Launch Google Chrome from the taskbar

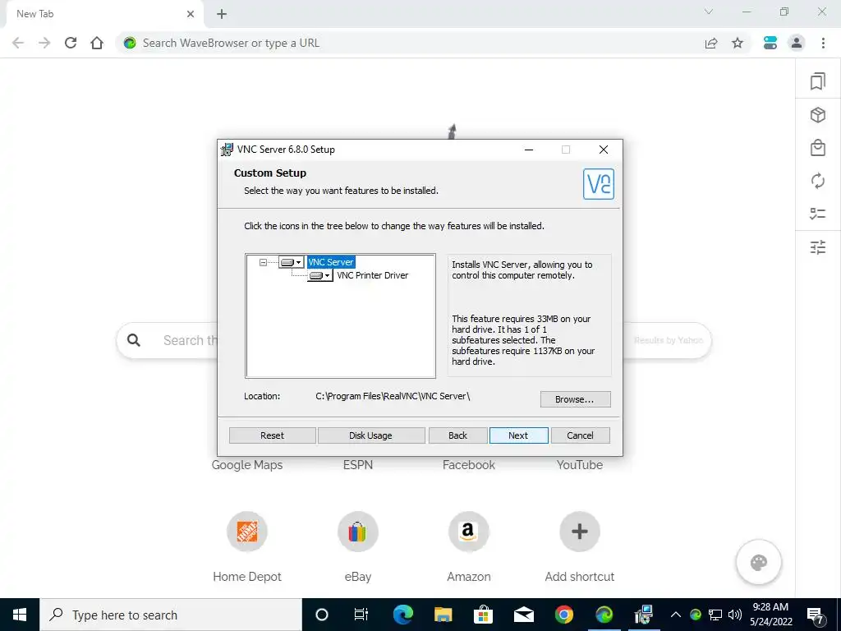tap(563, 615)
